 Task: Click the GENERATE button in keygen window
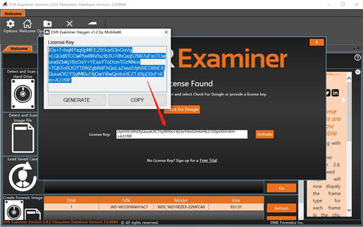(x=77, y=100)
